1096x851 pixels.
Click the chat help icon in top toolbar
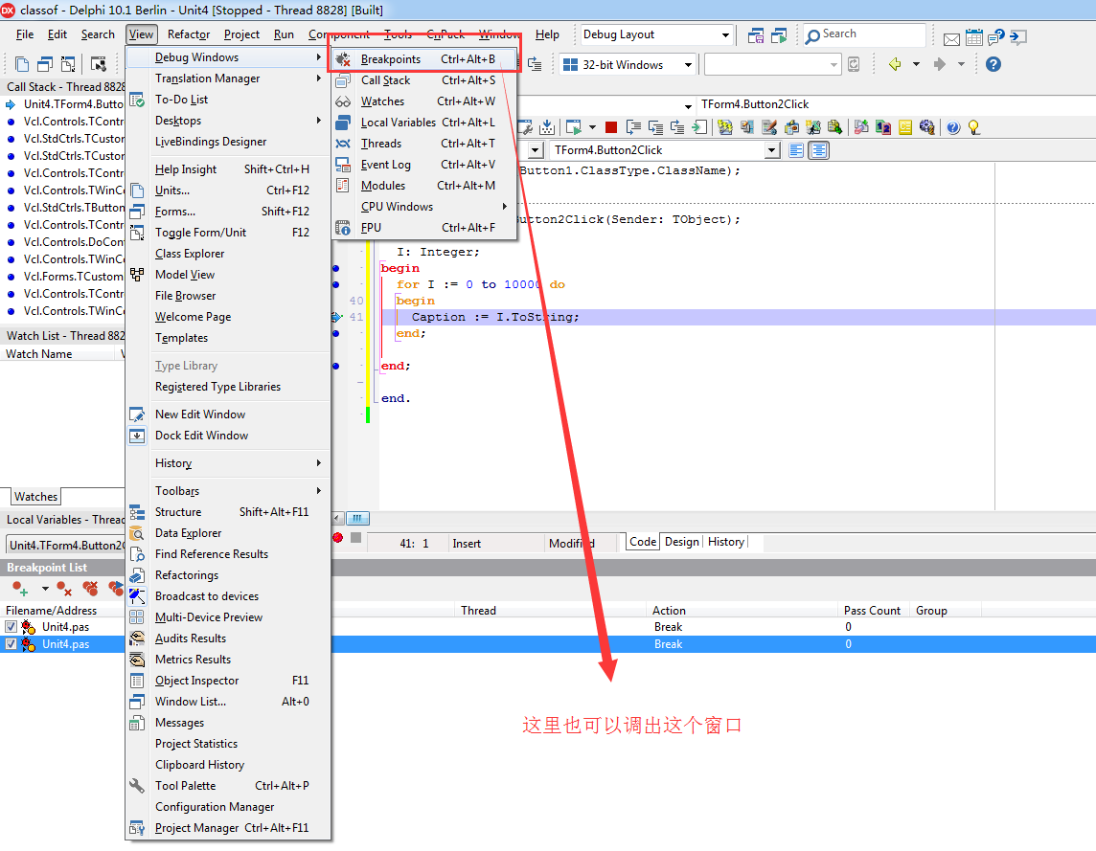coord(996,37)
